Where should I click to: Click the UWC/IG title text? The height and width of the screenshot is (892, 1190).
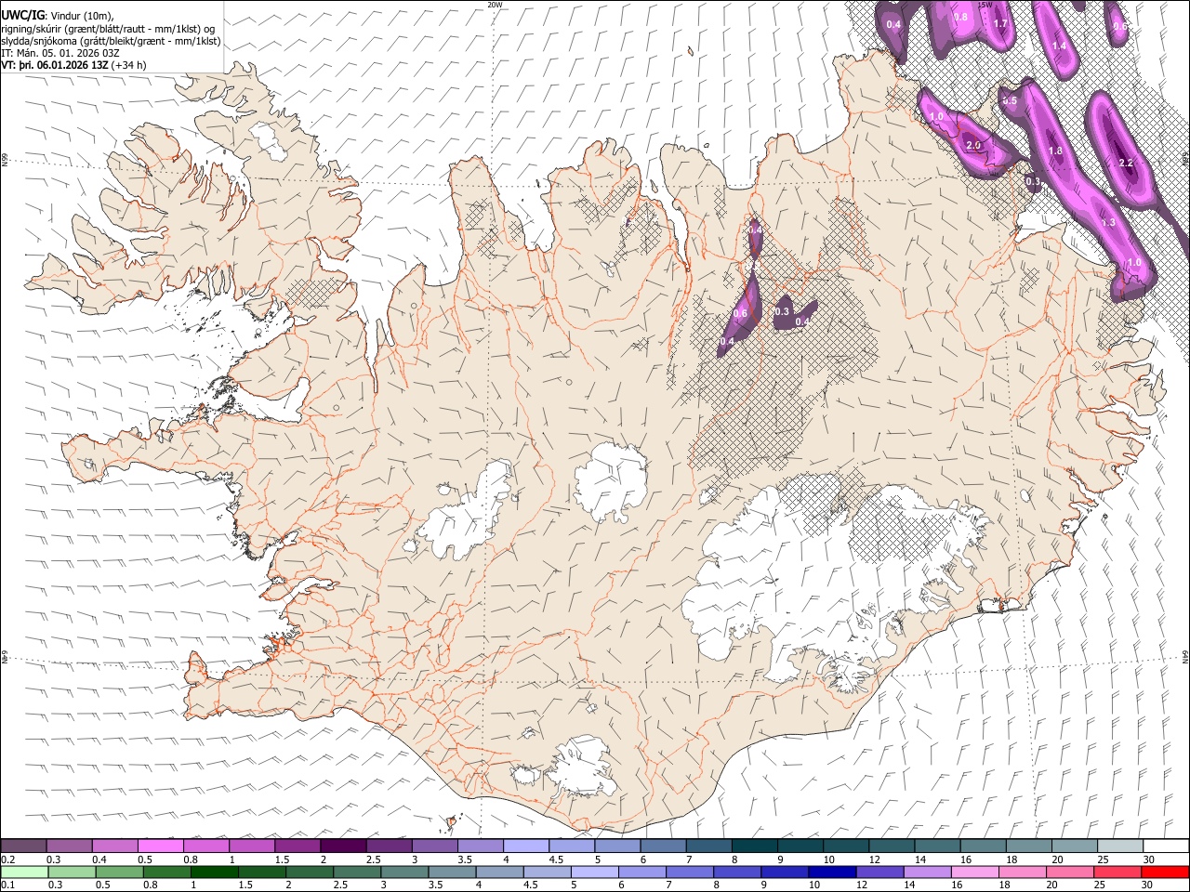(22, 15)
